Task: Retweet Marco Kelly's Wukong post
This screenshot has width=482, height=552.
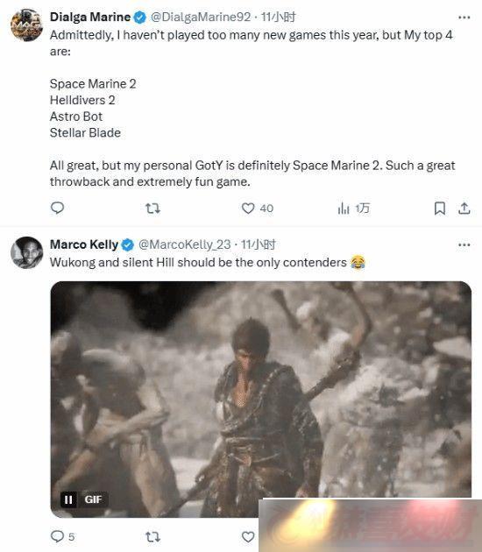Action: 152,537
